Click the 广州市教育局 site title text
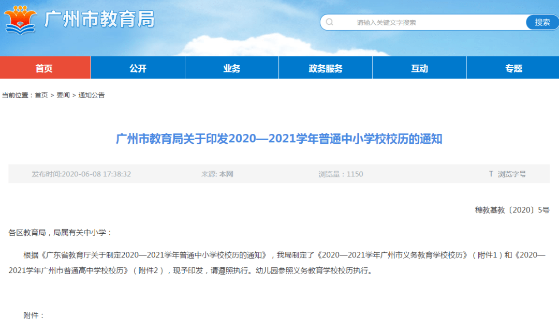 pos(99,19)
